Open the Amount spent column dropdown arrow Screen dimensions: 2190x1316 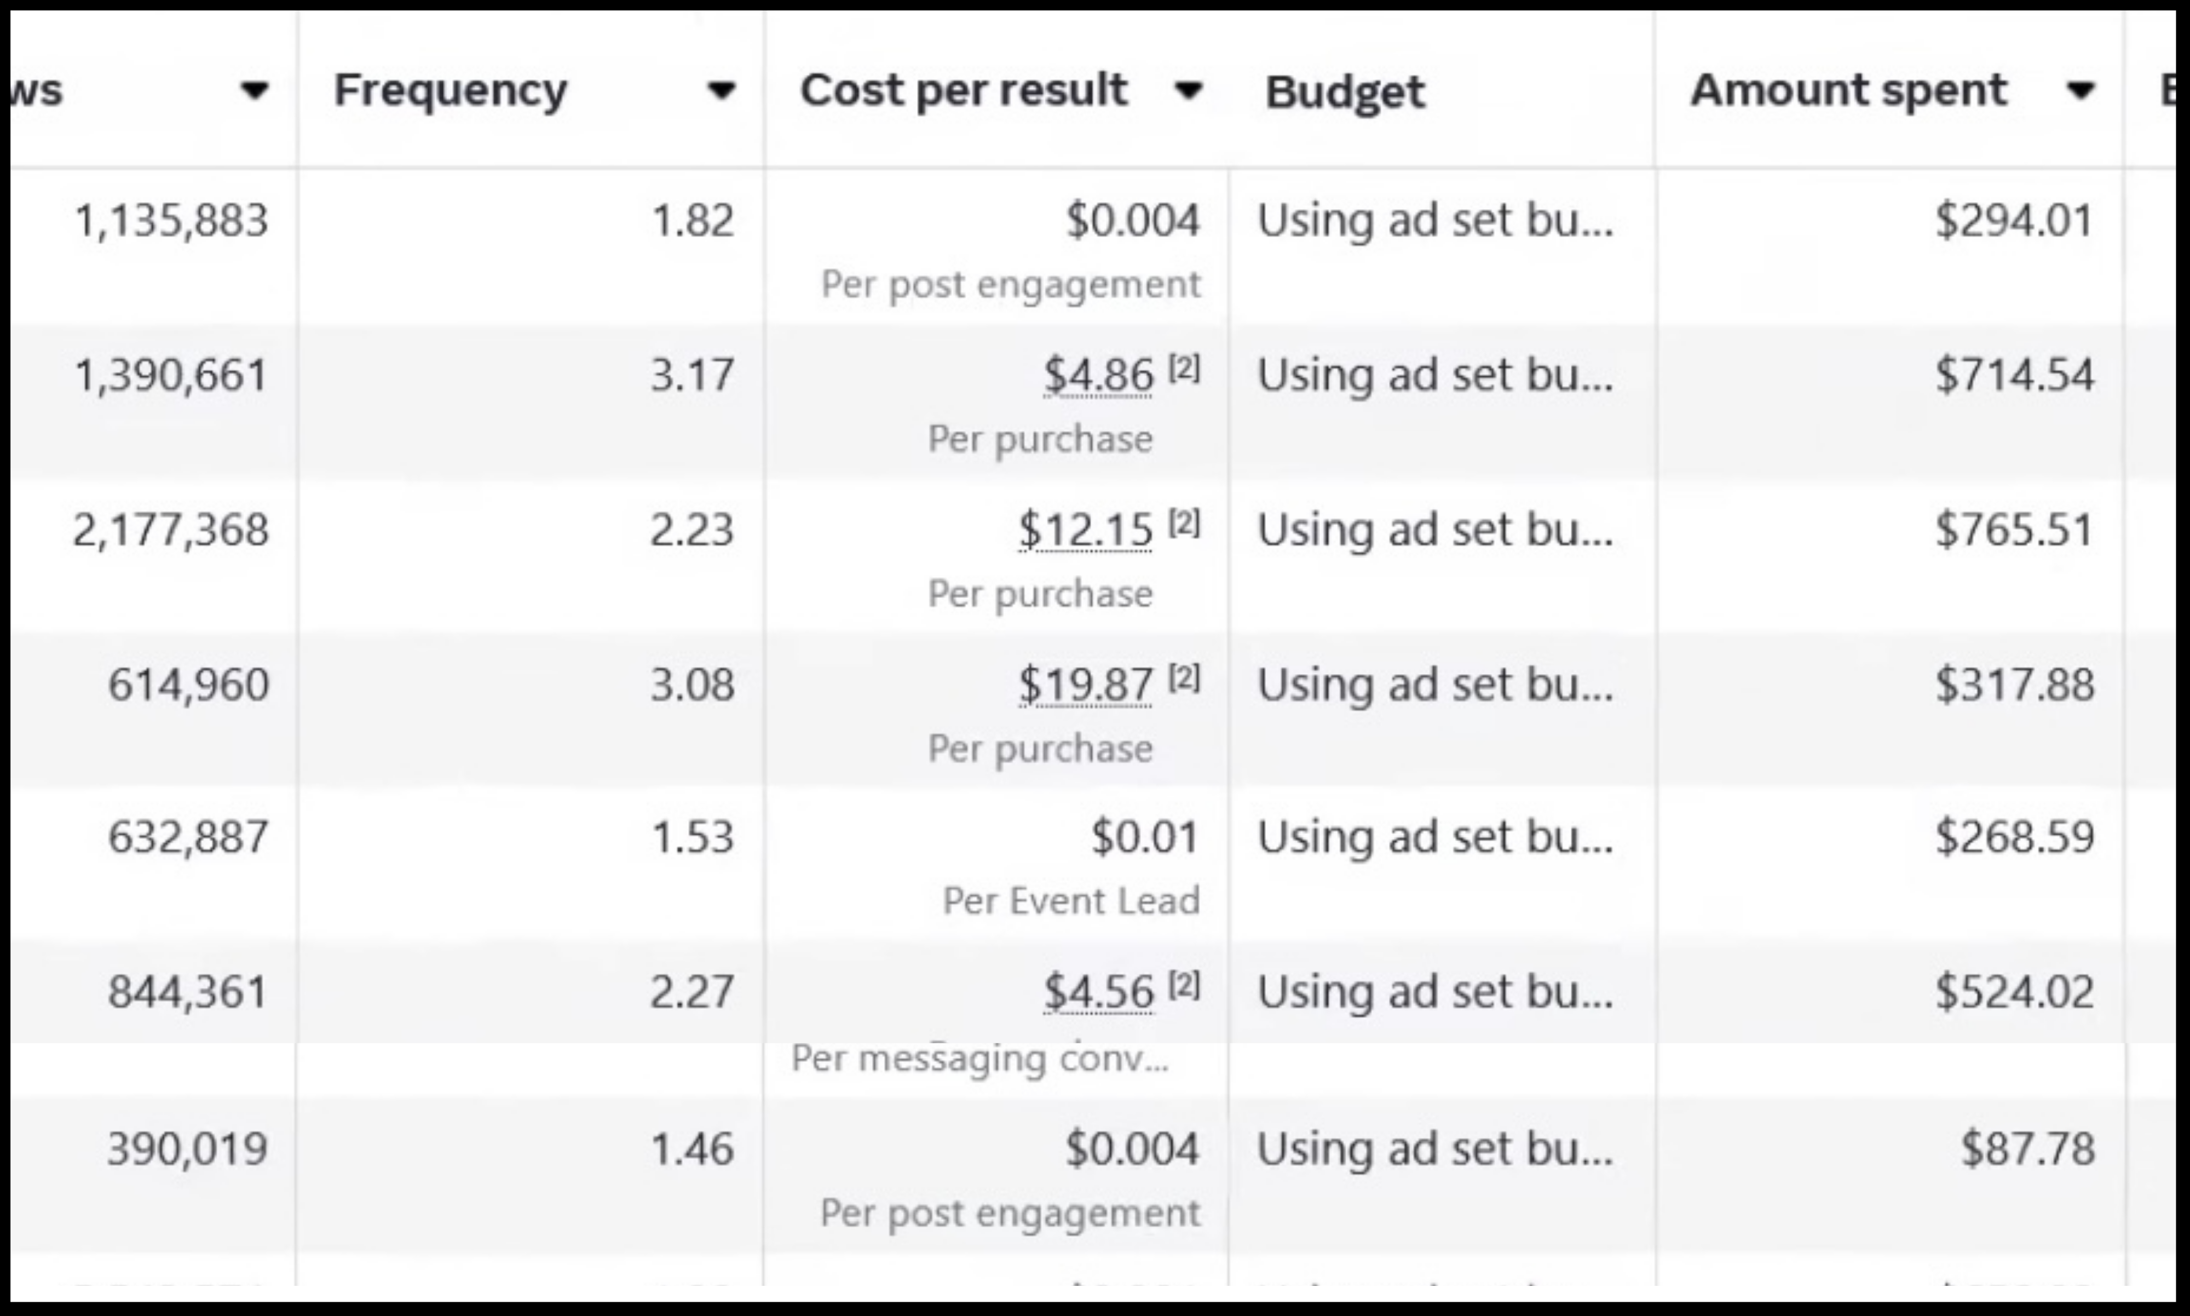pyautogui.click(x=2079, y=90)
